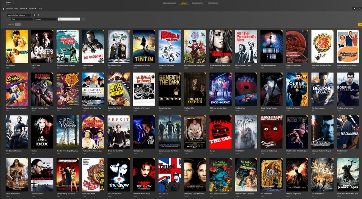This screenshot has width=362, height=199.
Task: Shuffle play the movie library
Action: coord(359,9)
